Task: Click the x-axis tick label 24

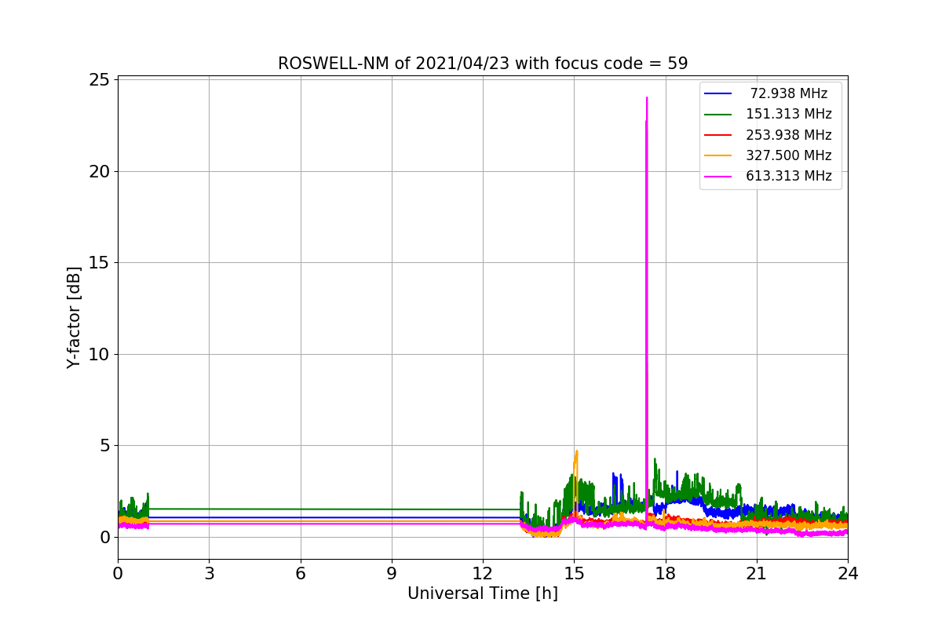Action: pyautogui.click(x=848, y=573)
